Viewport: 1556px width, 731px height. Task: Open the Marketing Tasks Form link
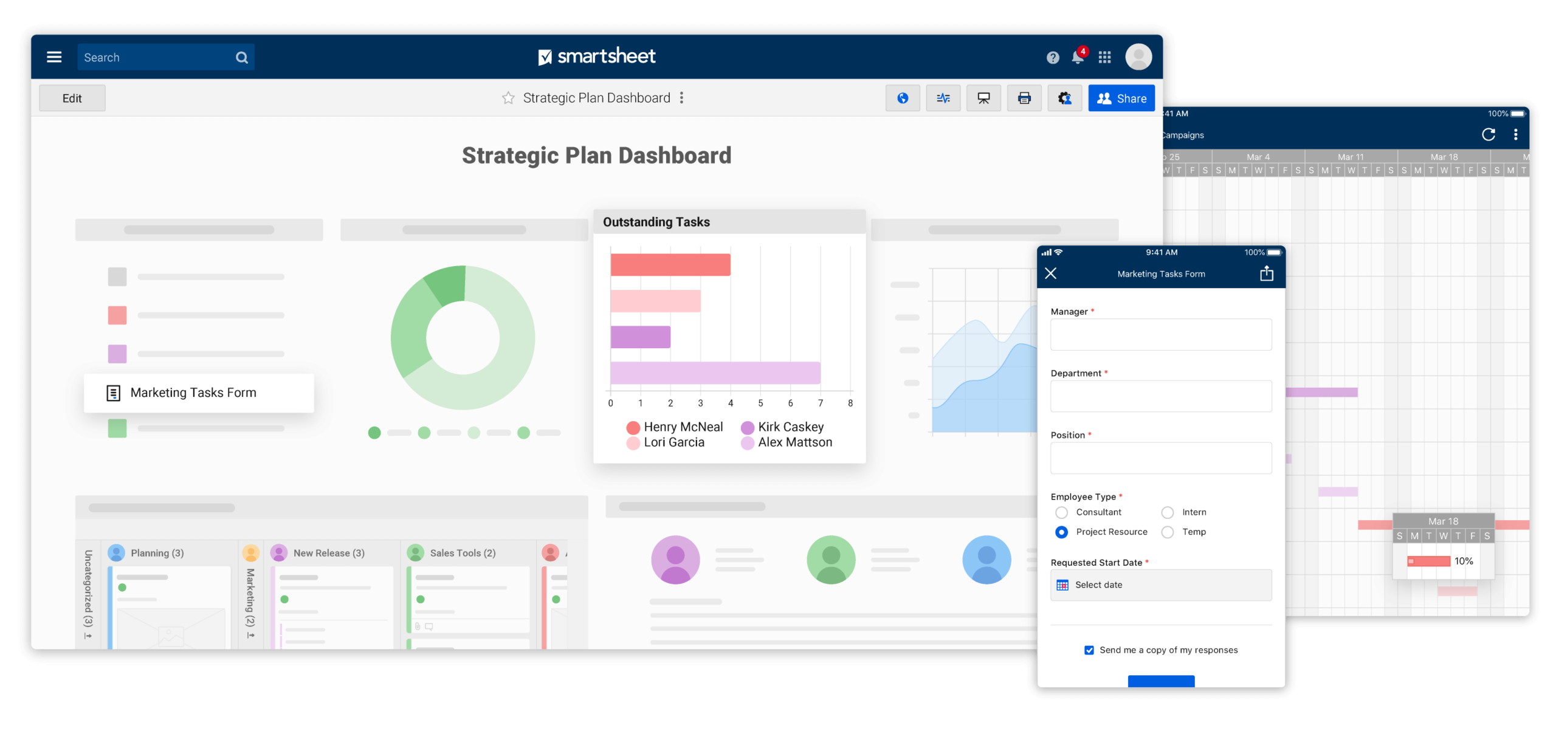click(x=199, y=393)
